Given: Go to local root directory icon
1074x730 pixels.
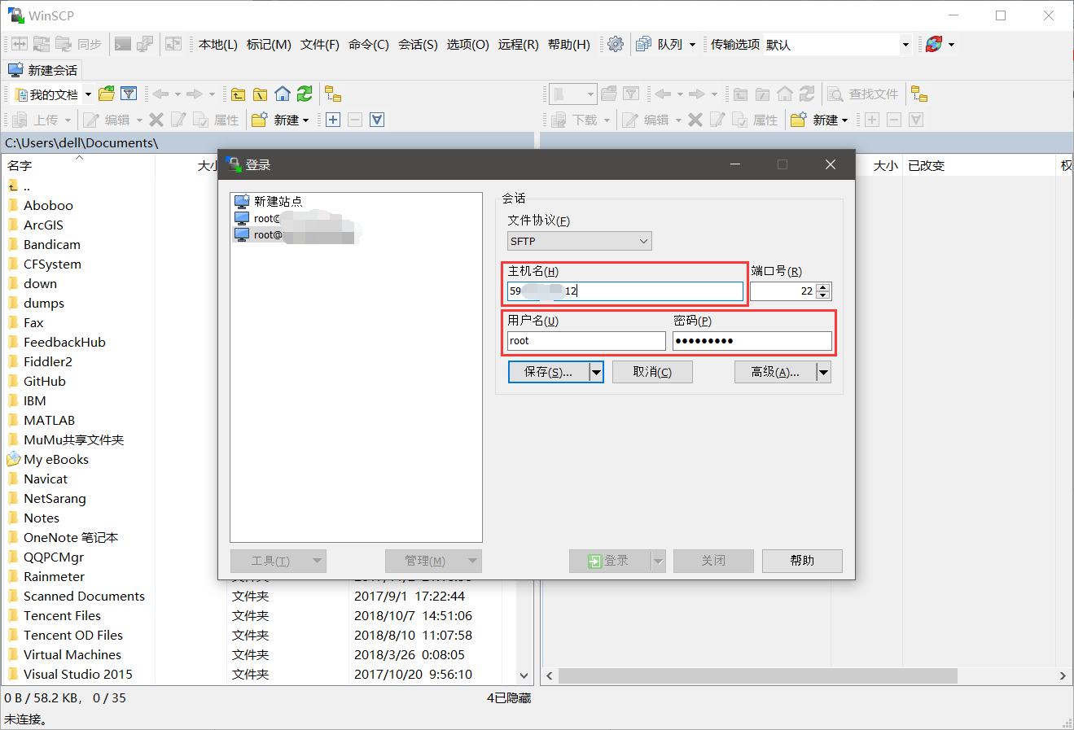Looking at the screenshot, I should pyautogui.click(x=260, y=94).
